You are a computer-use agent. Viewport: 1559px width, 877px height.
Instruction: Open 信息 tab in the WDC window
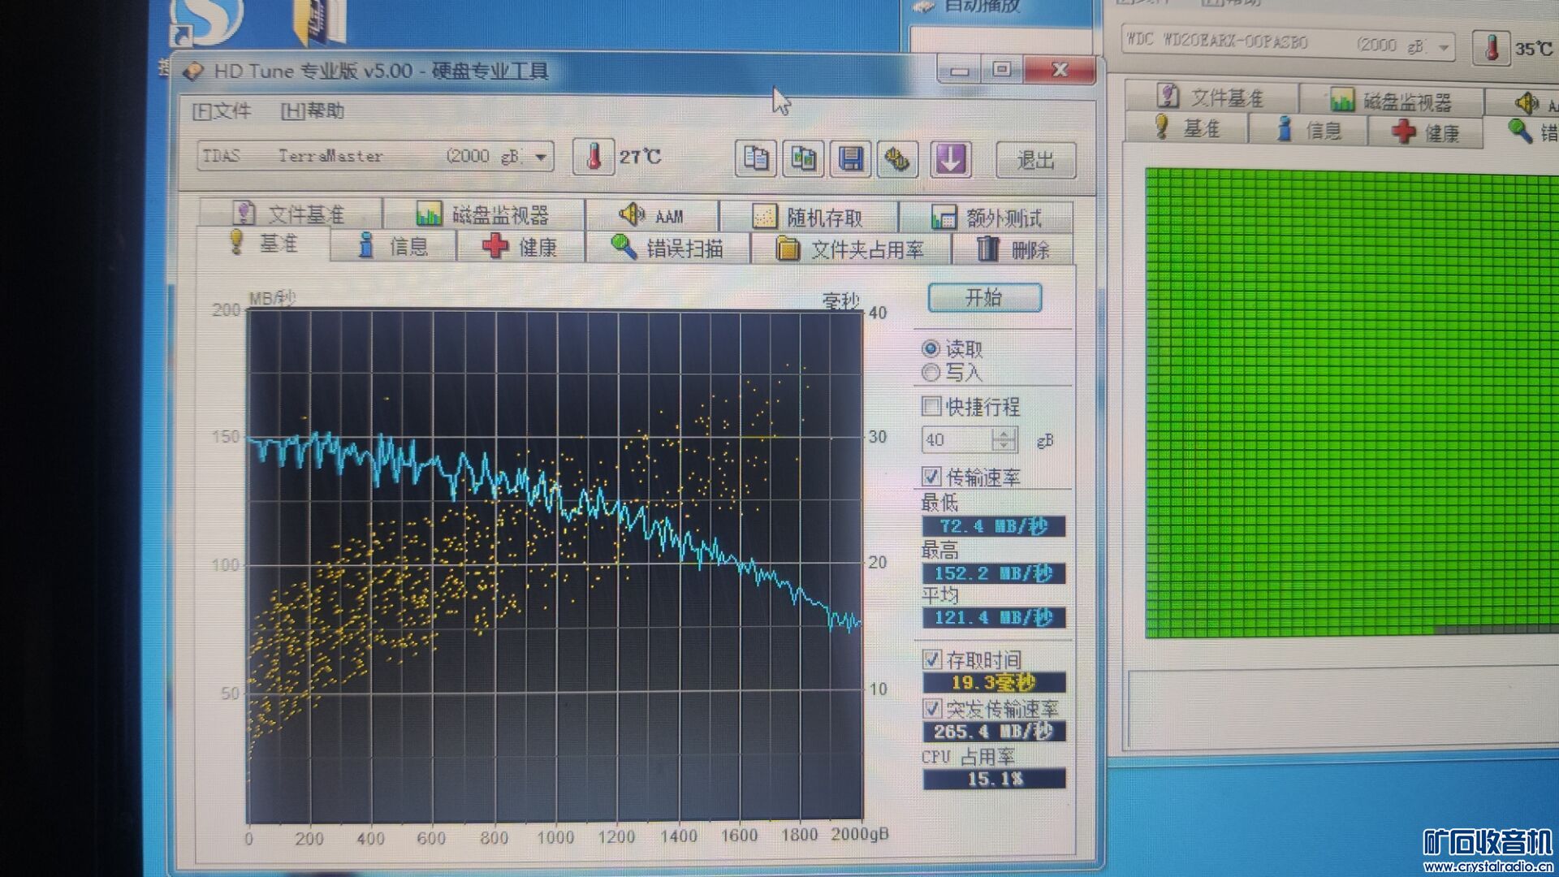click(1309, 129)
